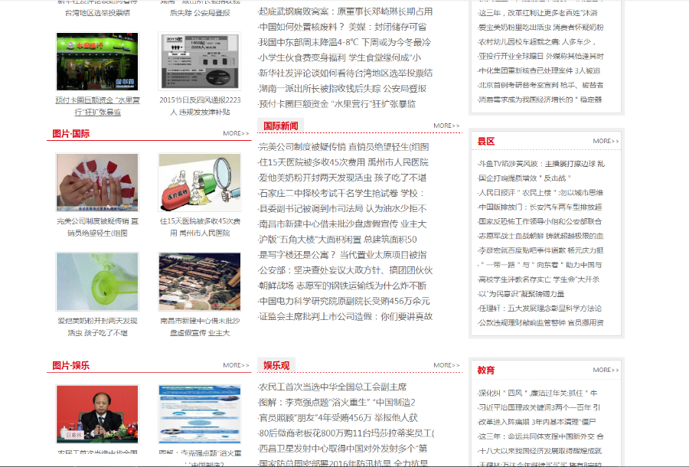Open MORE link beside 图片·娱乐 heading
Screen dimensions: 689x467
tap(236, 365)
